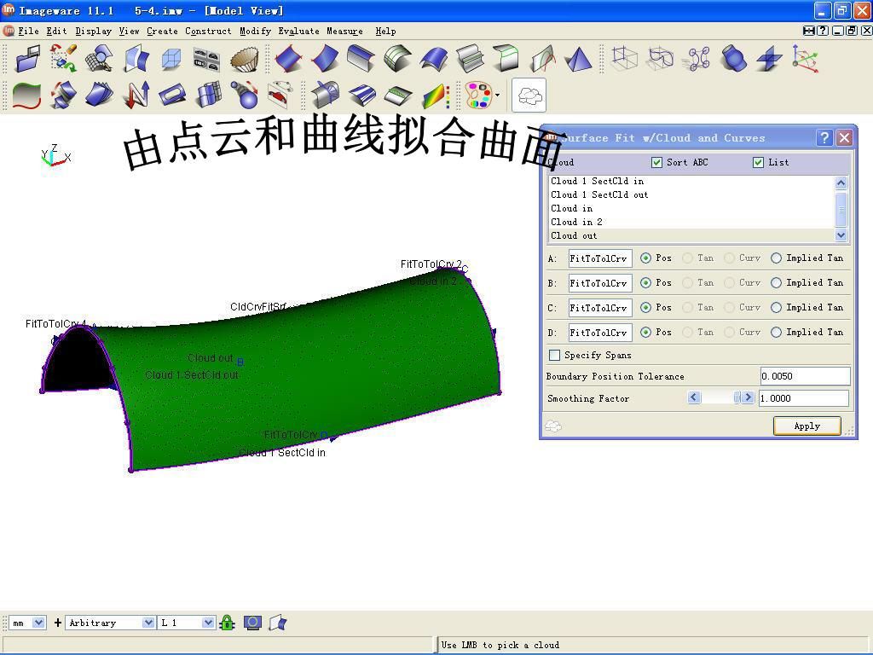Select Implied Tan radio for curve A
Image resolution: width=873 pixels, height=655 pixels.
(776, 258)
